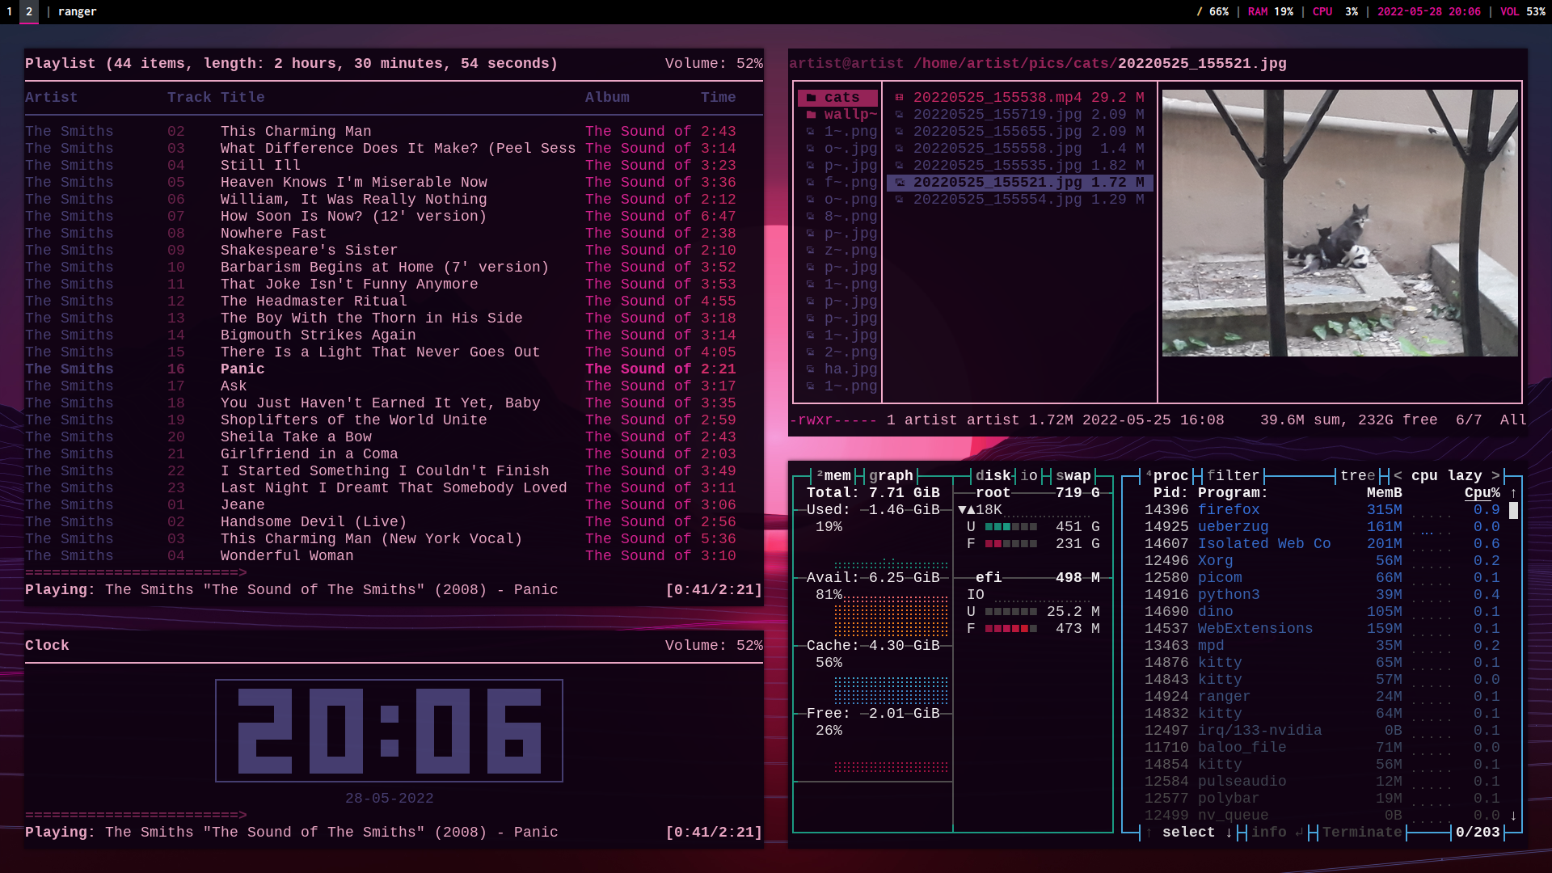Click the song progress bar in Playlist window
The height and width of the screenshot is (873, 1552).
click(x=136, y=573)
